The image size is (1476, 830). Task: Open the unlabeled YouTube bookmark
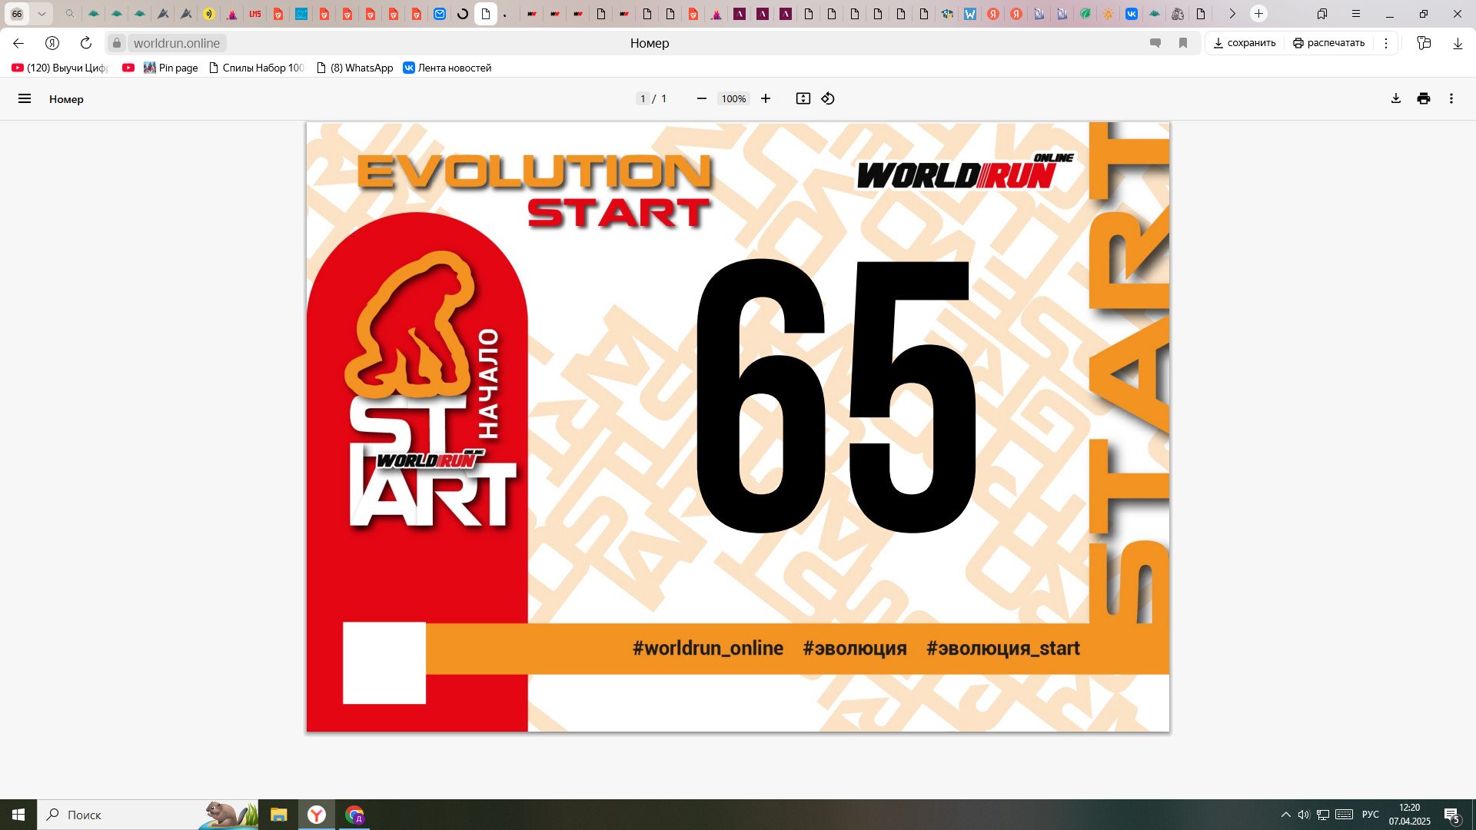[128, 68]
